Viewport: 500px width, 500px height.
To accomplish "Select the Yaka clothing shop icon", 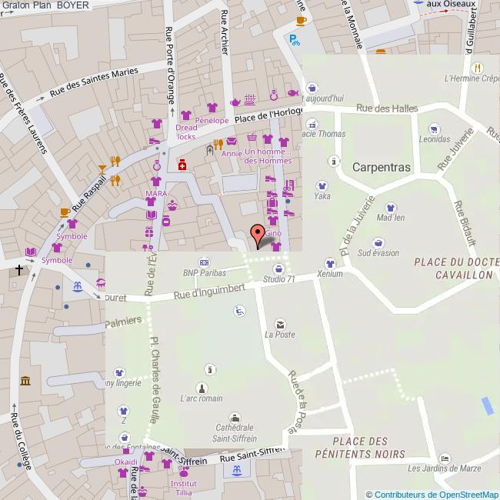I will pyautogui.click(x=322, y=185).
